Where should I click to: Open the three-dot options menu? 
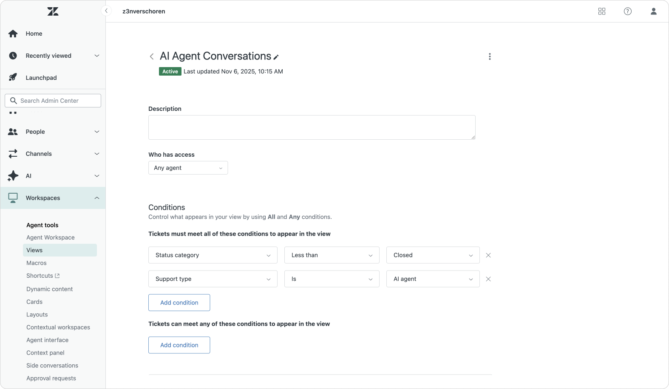[x=490, y=56]
